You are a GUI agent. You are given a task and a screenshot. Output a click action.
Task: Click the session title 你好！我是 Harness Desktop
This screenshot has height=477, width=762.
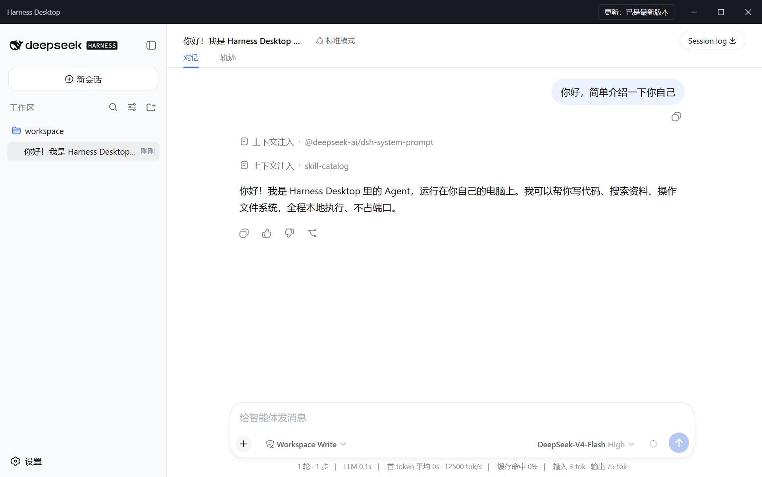pyautogui.click(x=241, y=41)
